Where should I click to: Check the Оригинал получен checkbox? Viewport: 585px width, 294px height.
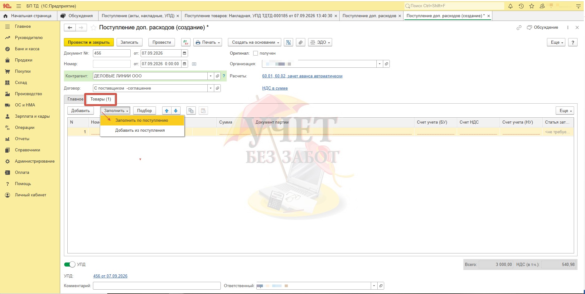point(255,53)
